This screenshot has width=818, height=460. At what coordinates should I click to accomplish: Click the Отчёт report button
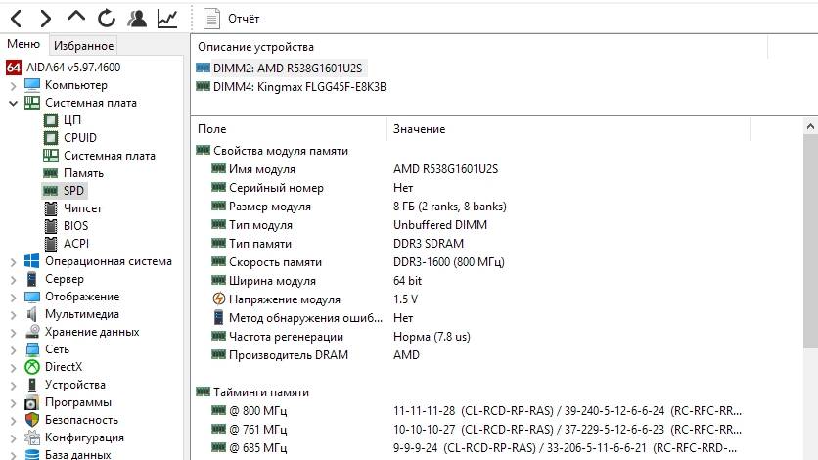tap(234, 19)
